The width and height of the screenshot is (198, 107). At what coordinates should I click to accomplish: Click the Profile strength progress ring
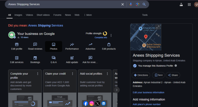click(x=105, y=34)
